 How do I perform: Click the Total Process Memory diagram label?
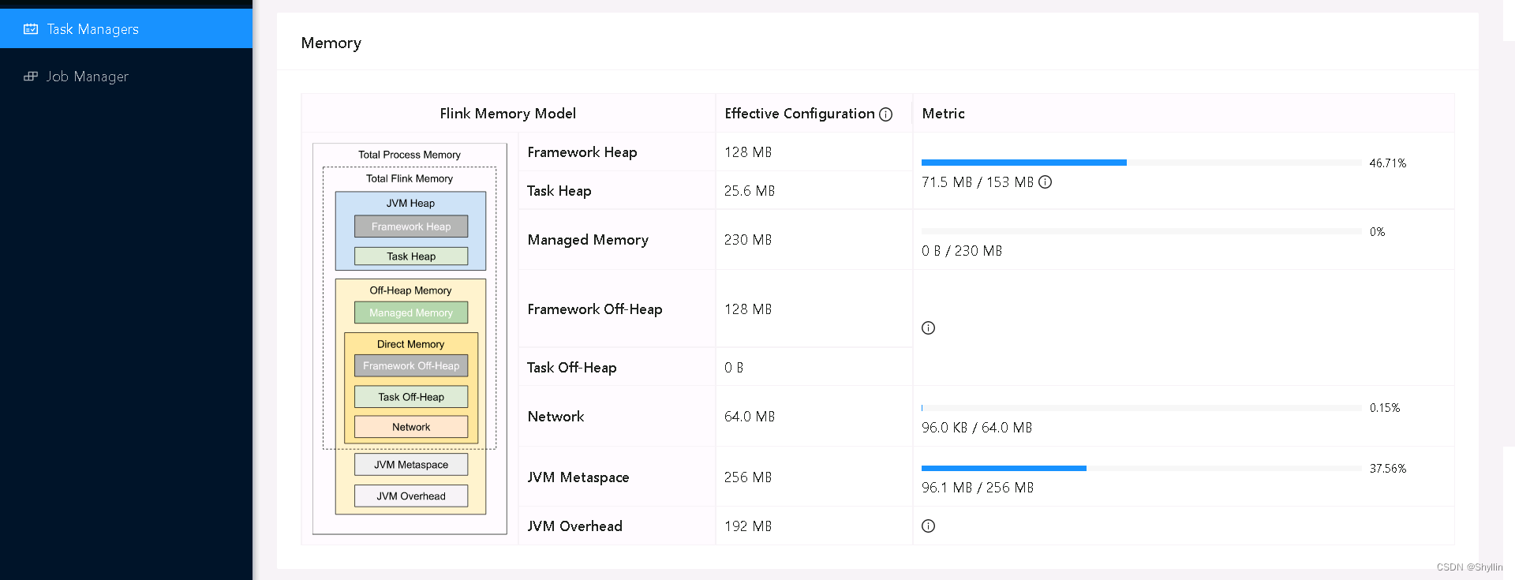[x=410, y=155]
